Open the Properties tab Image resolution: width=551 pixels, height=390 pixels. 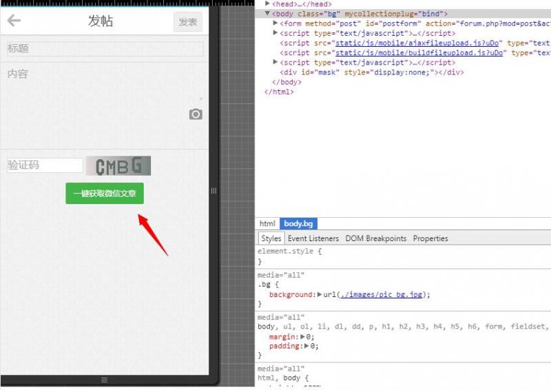point(430,238)
